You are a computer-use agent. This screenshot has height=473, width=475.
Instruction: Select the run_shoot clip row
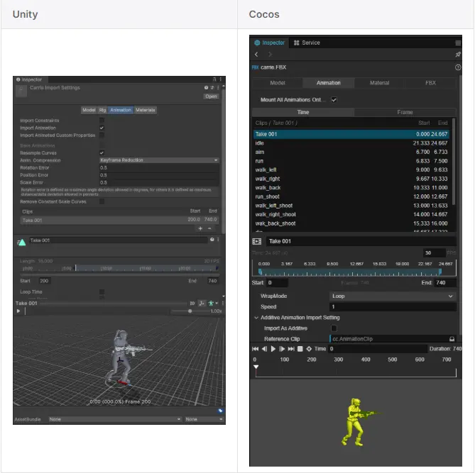click(x=351, y=196)
